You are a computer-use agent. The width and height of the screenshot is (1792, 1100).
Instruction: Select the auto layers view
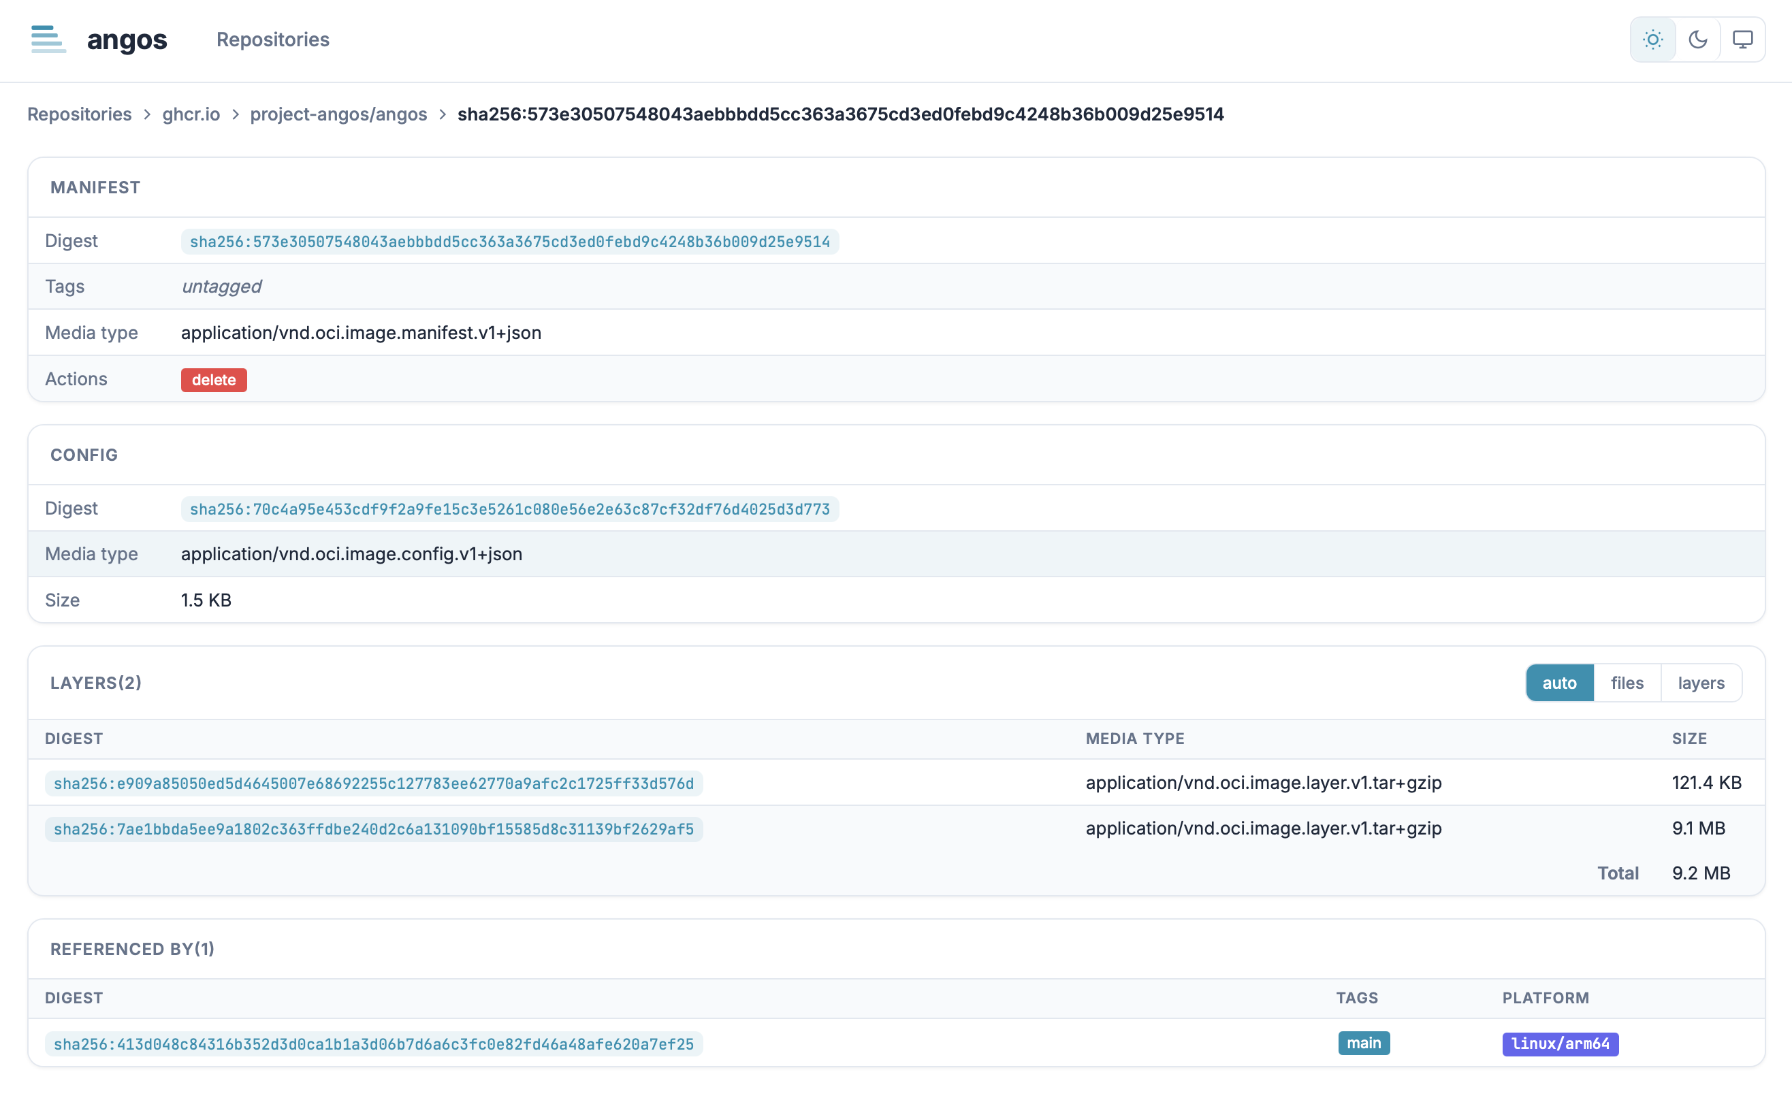[1558, 683]
